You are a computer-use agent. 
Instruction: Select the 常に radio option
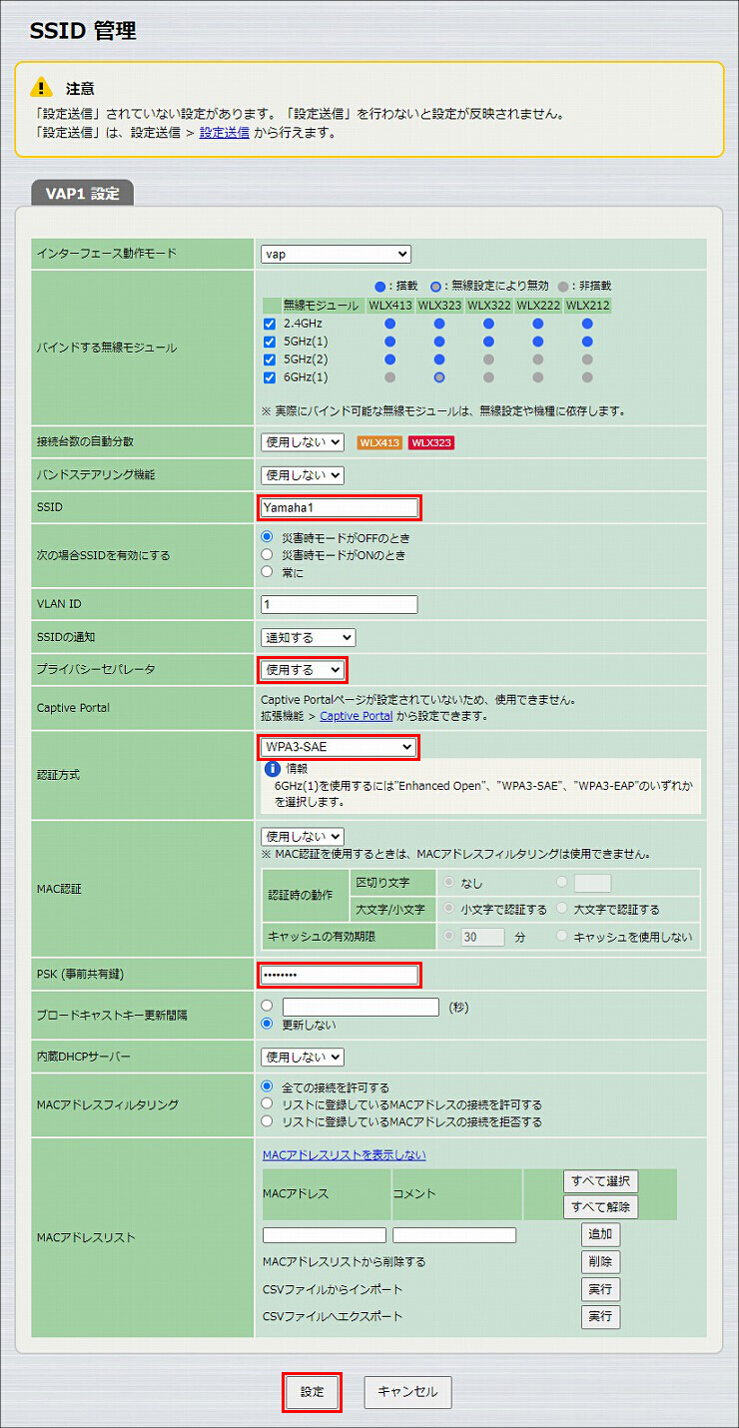tap(268, 572)
